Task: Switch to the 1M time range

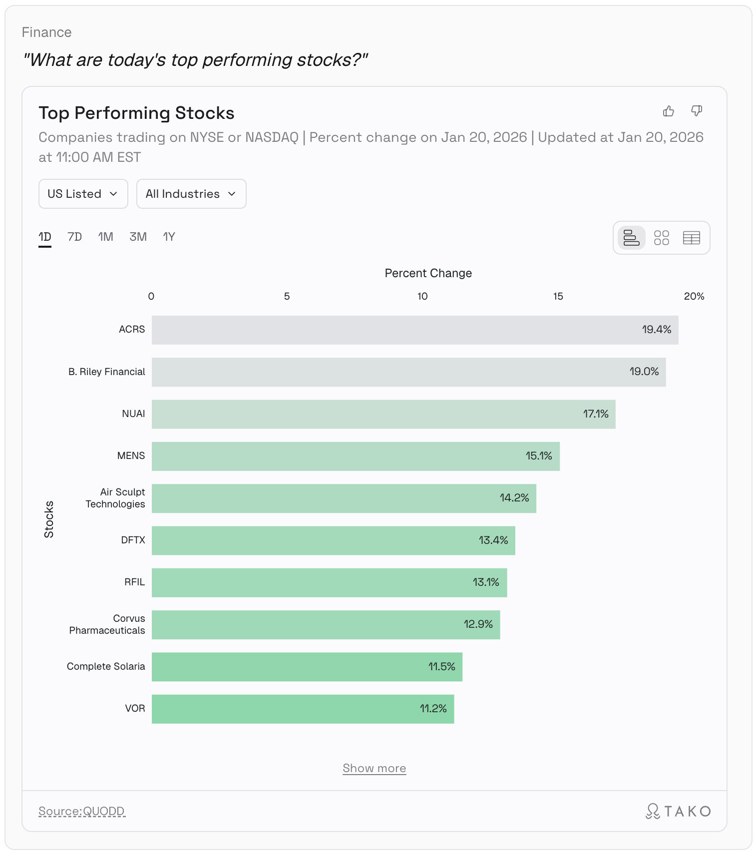Action: pyautogui.click(x=105, y=237)
